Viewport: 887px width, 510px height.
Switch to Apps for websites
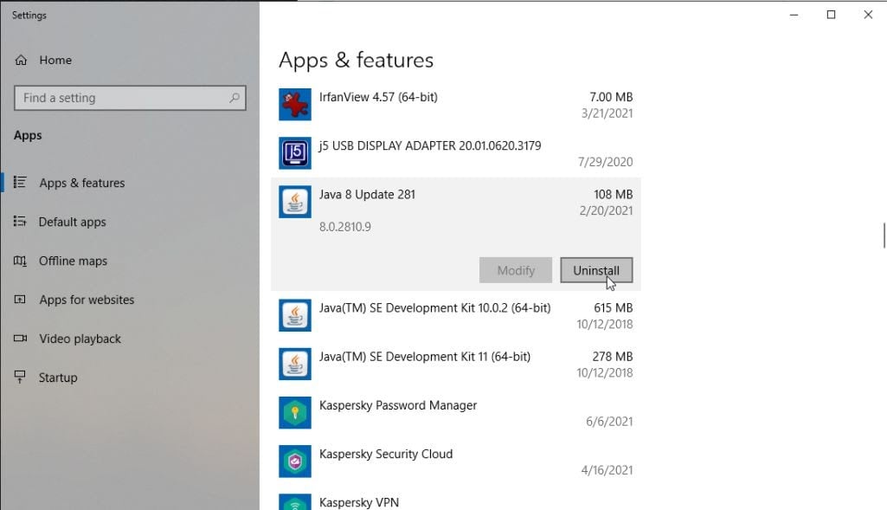(87, 300)
